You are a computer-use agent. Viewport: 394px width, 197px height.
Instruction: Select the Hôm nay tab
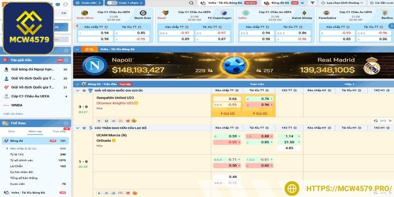(x=35, y=131)
